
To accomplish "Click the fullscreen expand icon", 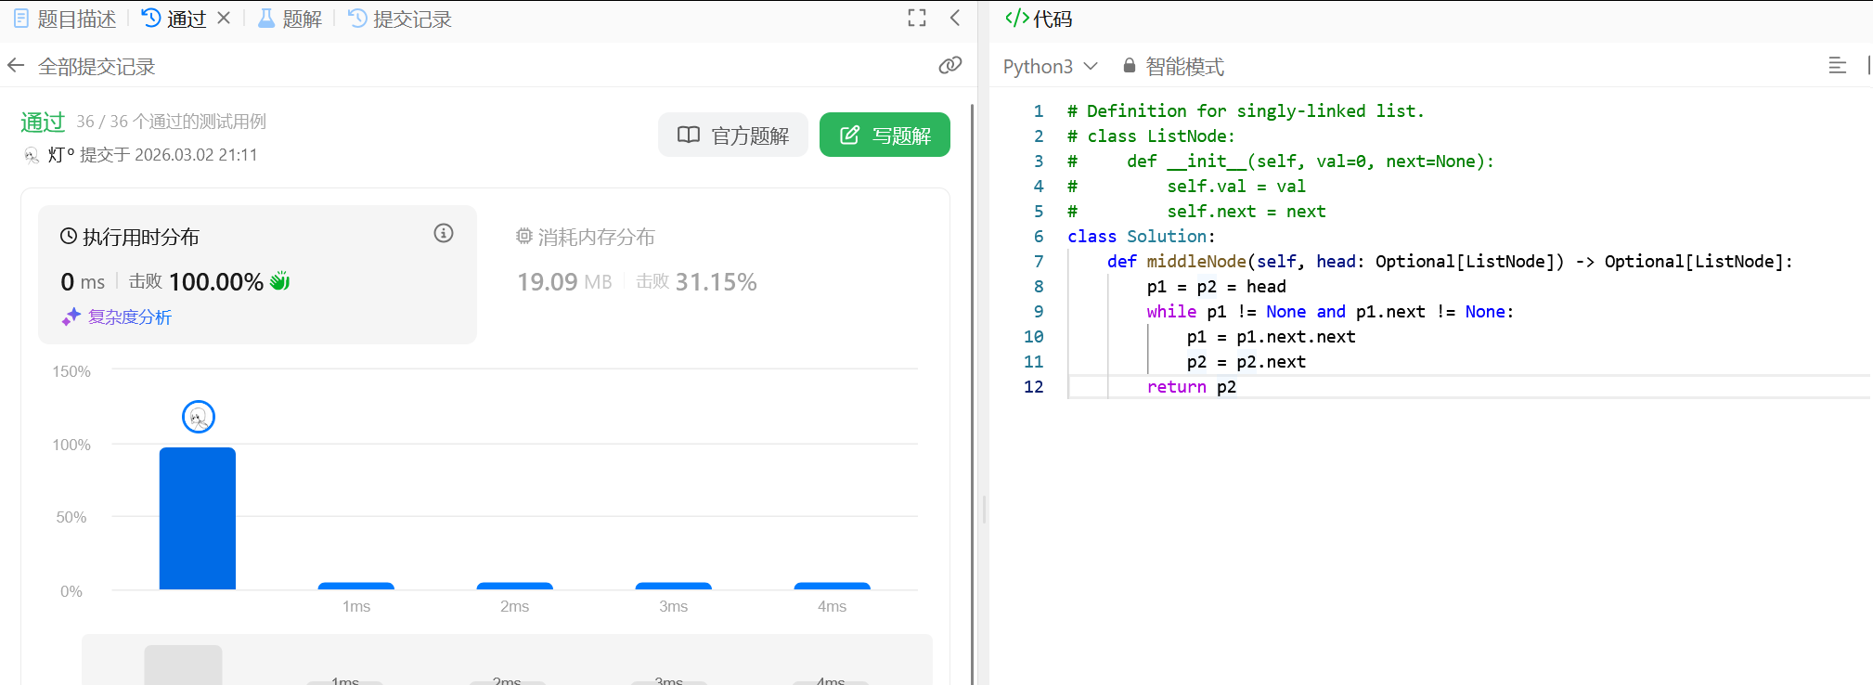I will [x=917, y=18].
